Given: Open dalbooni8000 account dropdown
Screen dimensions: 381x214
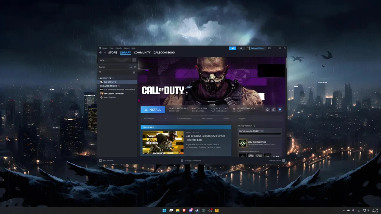Looking at the screenshot, I should point(257,48).
